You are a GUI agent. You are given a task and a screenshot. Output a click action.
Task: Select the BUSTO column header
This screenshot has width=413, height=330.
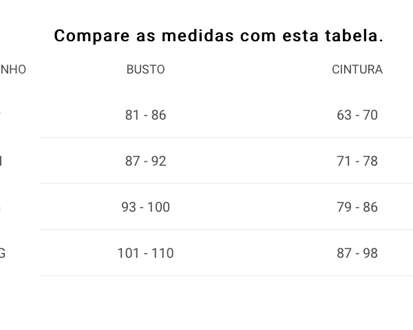point(146,69)
